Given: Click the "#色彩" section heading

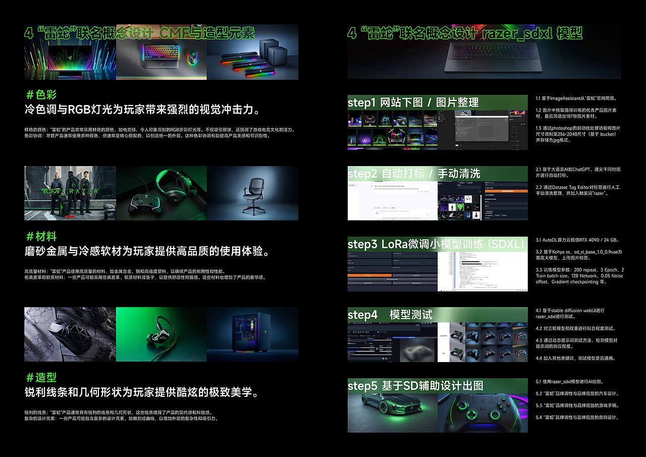Looking at the screenshot, I should (x=41, y=94).
